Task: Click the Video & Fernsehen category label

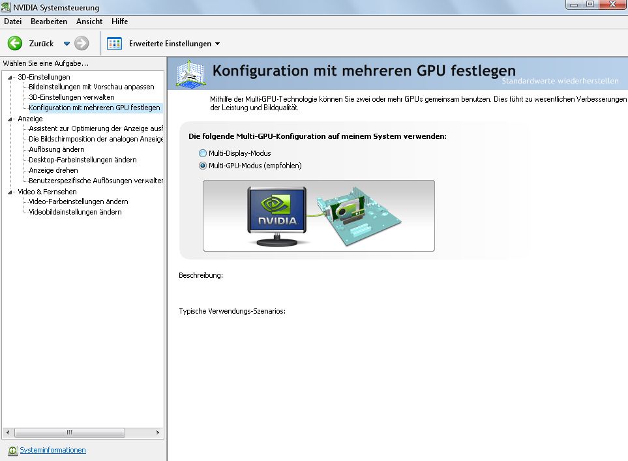Action: pyautogui.click(x=47, y=192)
